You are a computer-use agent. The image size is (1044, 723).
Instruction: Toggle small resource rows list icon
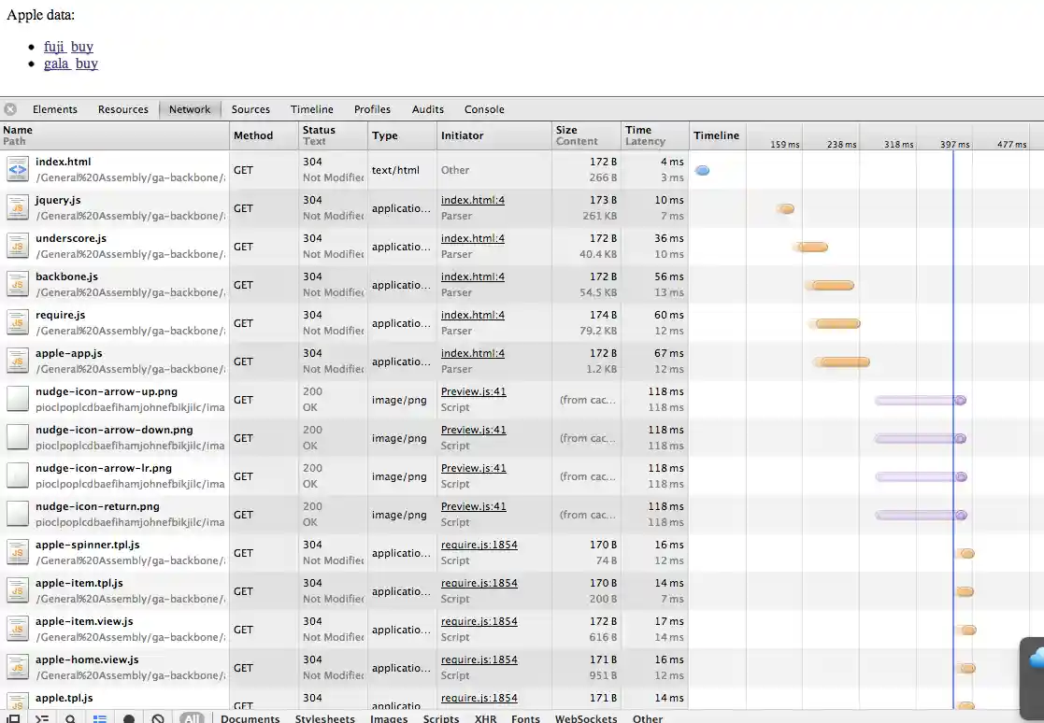[x=99, y=718]
